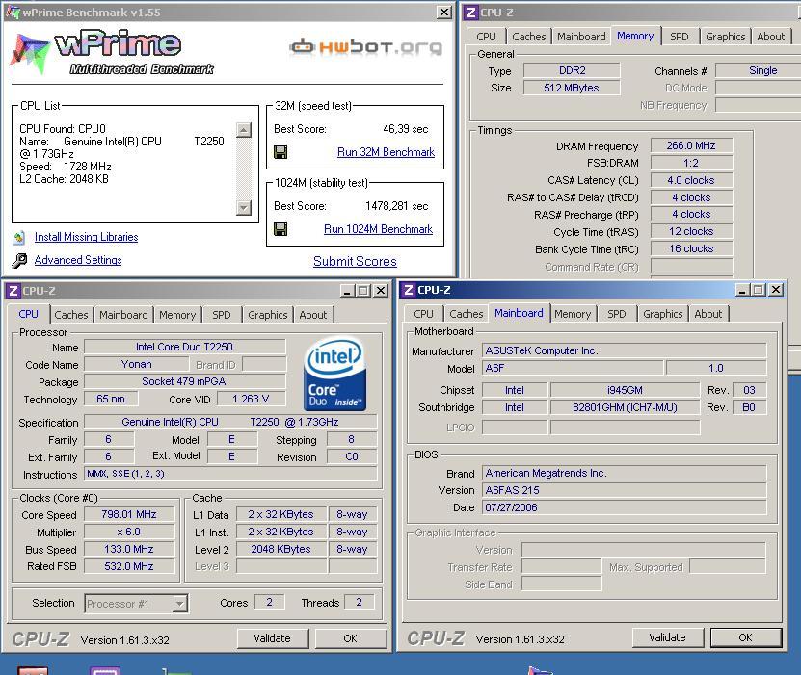Click the Z icon in CPU-Z Memory window title
The height and width of the screenshot is (675, 801).
[x=471, y=13]
